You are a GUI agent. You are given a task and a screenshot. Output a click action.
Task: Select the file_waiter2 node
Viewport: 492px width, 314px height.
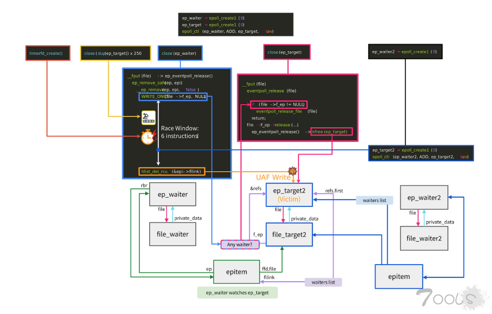(x=424, y=238)
